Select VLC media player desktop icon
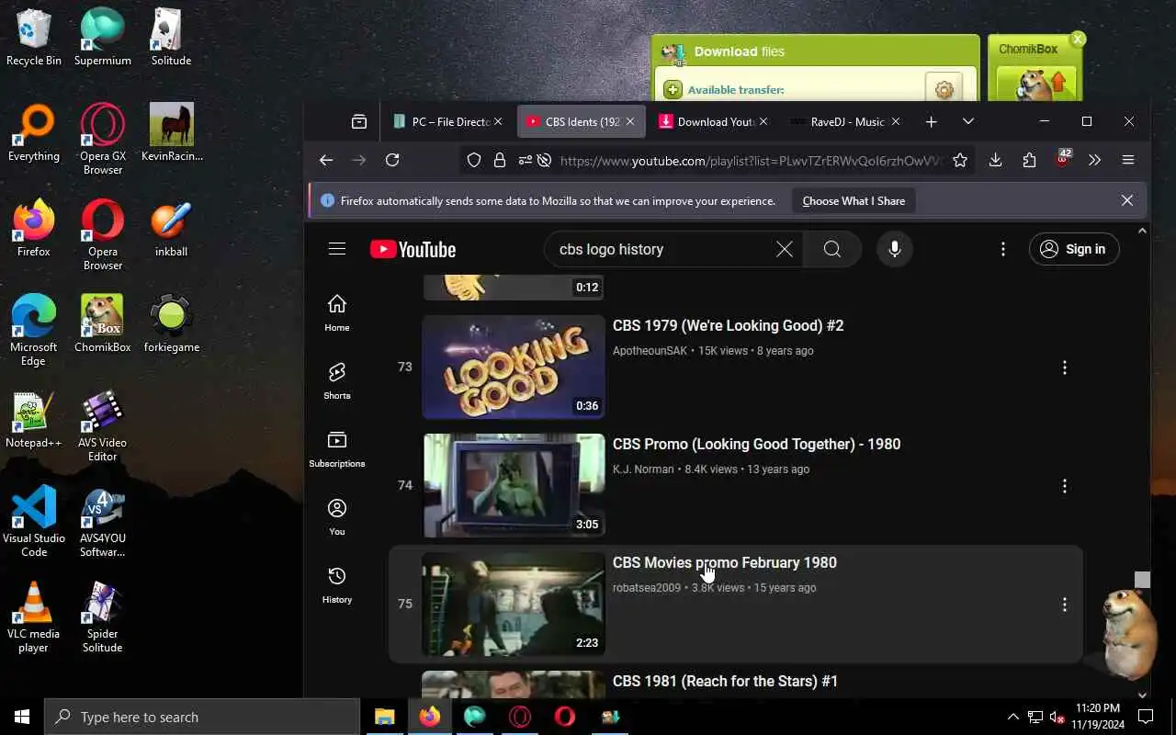This screenshot has height=735, width=1176. 33,616
